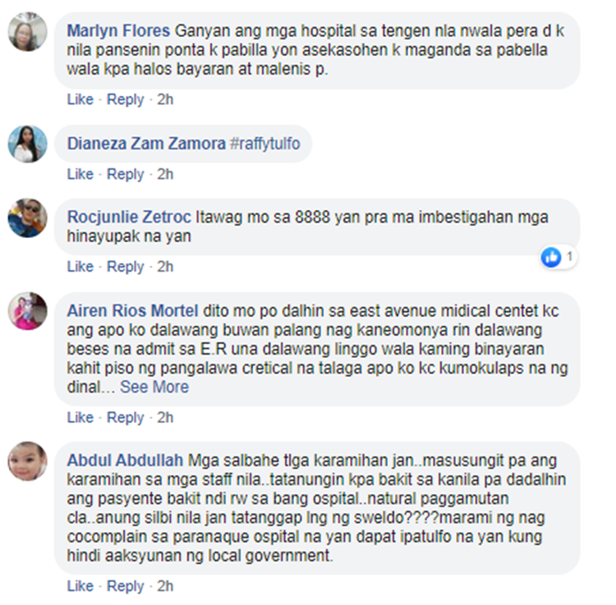Screen dimensions: 616x605
Task: Like Dianeza Zam Zamora's comment
Action: pyautogui.click(x=80, y=174)
